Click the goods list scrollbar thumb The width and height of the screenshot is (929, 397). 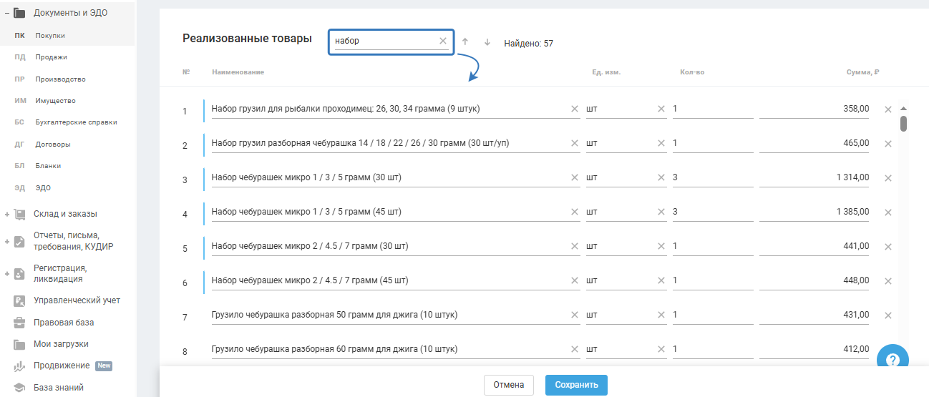(903, 123)
